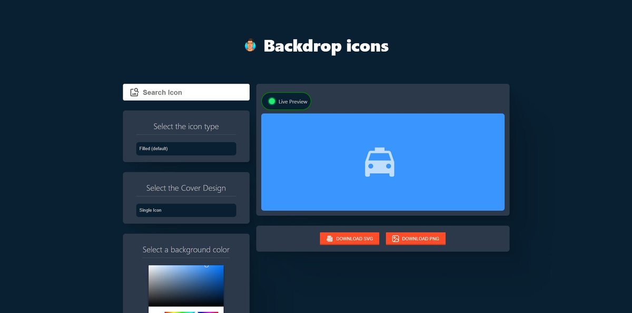Pick a shade from the blue gradient square
The height and width of the screenshot is (313, 632).
click(186, 287)
